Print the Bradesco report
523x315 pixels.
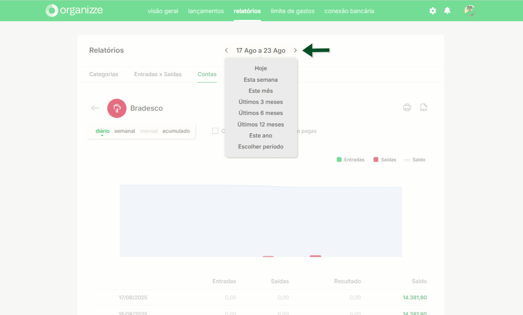[x=407, y=107]
